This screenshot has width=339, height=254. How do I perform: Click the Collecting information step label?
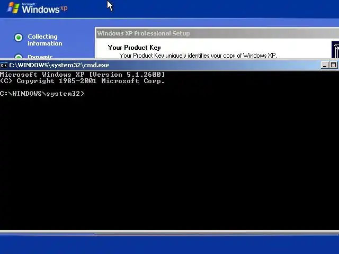coord(44,40)
